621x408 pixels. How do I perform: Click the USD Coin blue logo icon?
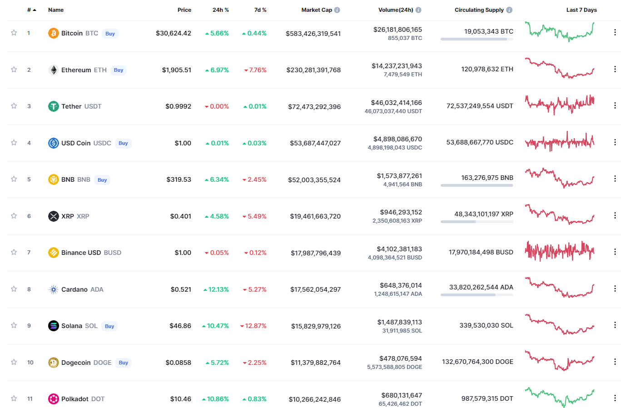point(54,143)
